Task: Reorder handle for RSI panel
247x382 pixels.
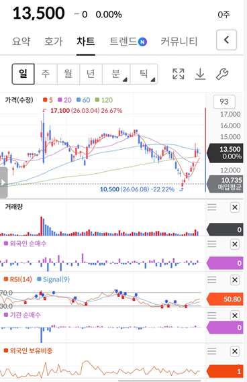Action: click(211, 280)
